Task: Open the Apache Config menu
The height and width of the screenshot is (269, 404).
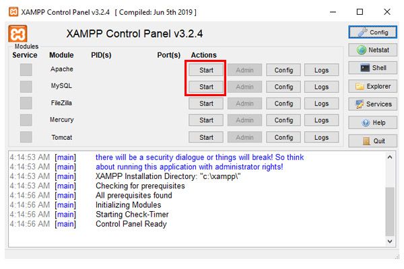Action: [283, 70]
